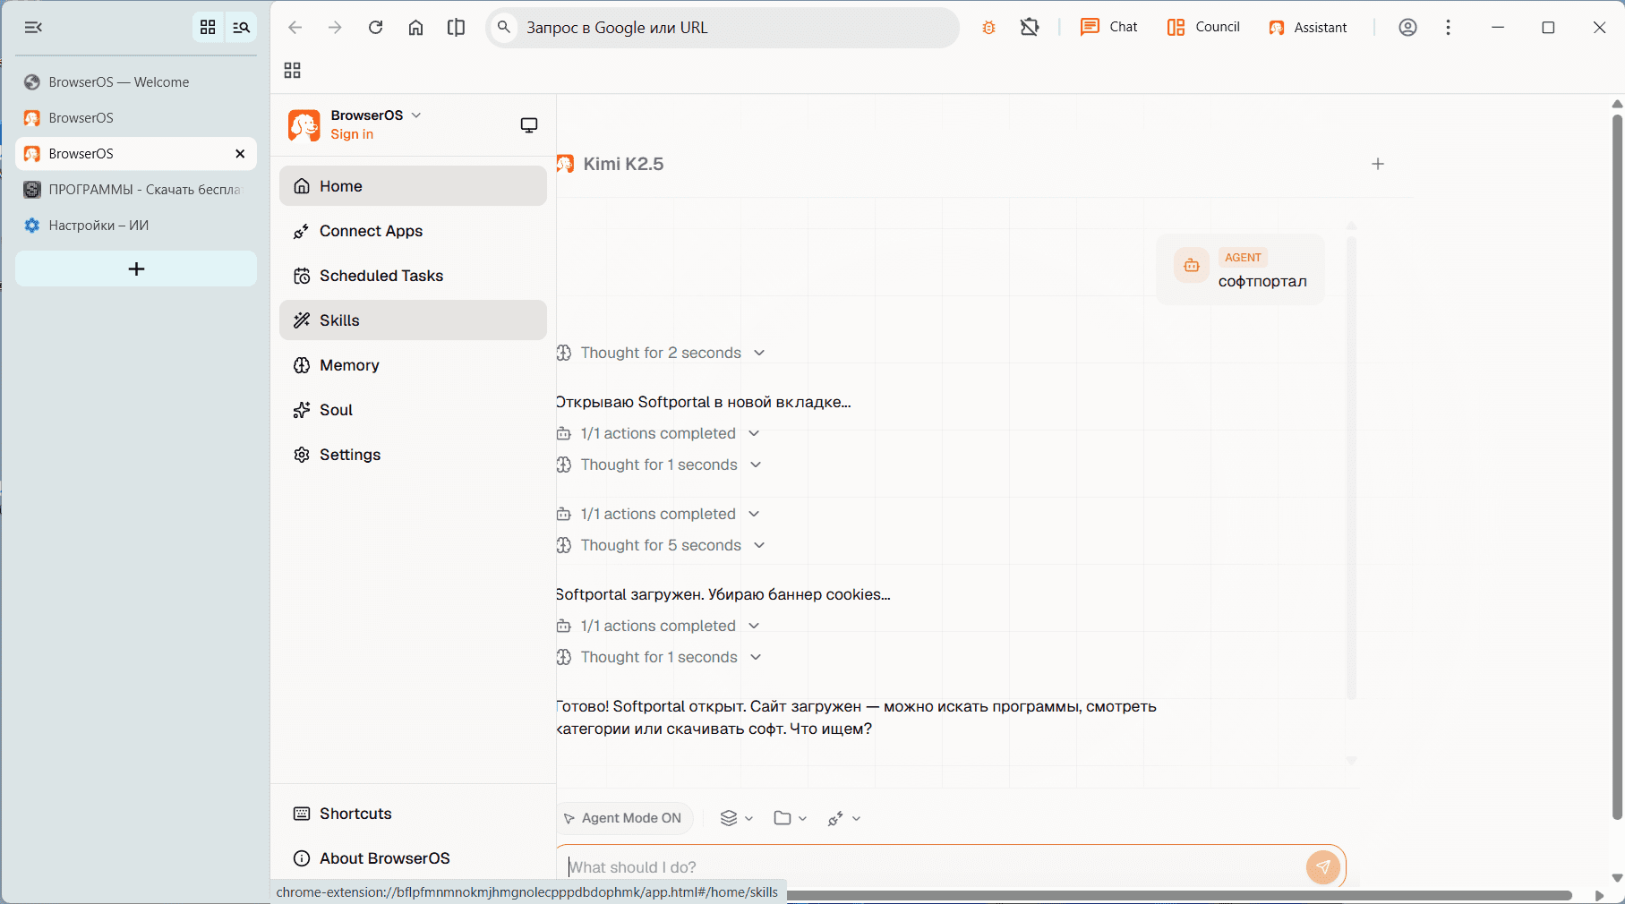Viewport: 1625px width, 904px height.
Task: Click the Готово! Softportal открыт message
Action: coord(856,718)
